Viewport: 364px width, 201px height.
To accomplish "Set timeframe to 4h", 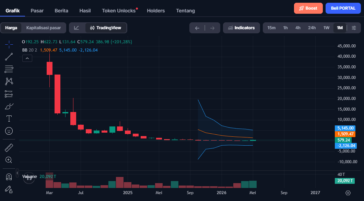I will [x=298, y=28].
